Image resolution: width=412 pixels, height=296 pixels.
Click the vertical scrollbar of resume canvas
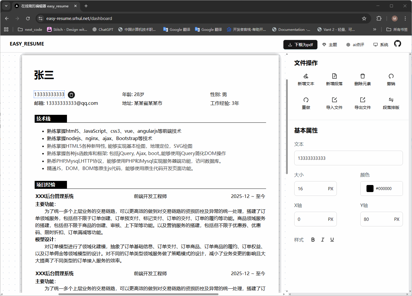click(287, 127)
